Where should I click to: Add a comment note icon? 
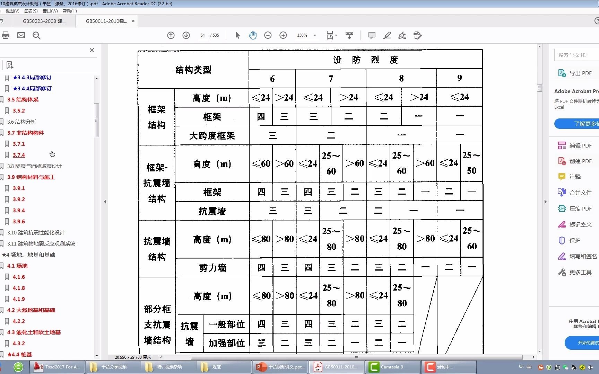372,35
